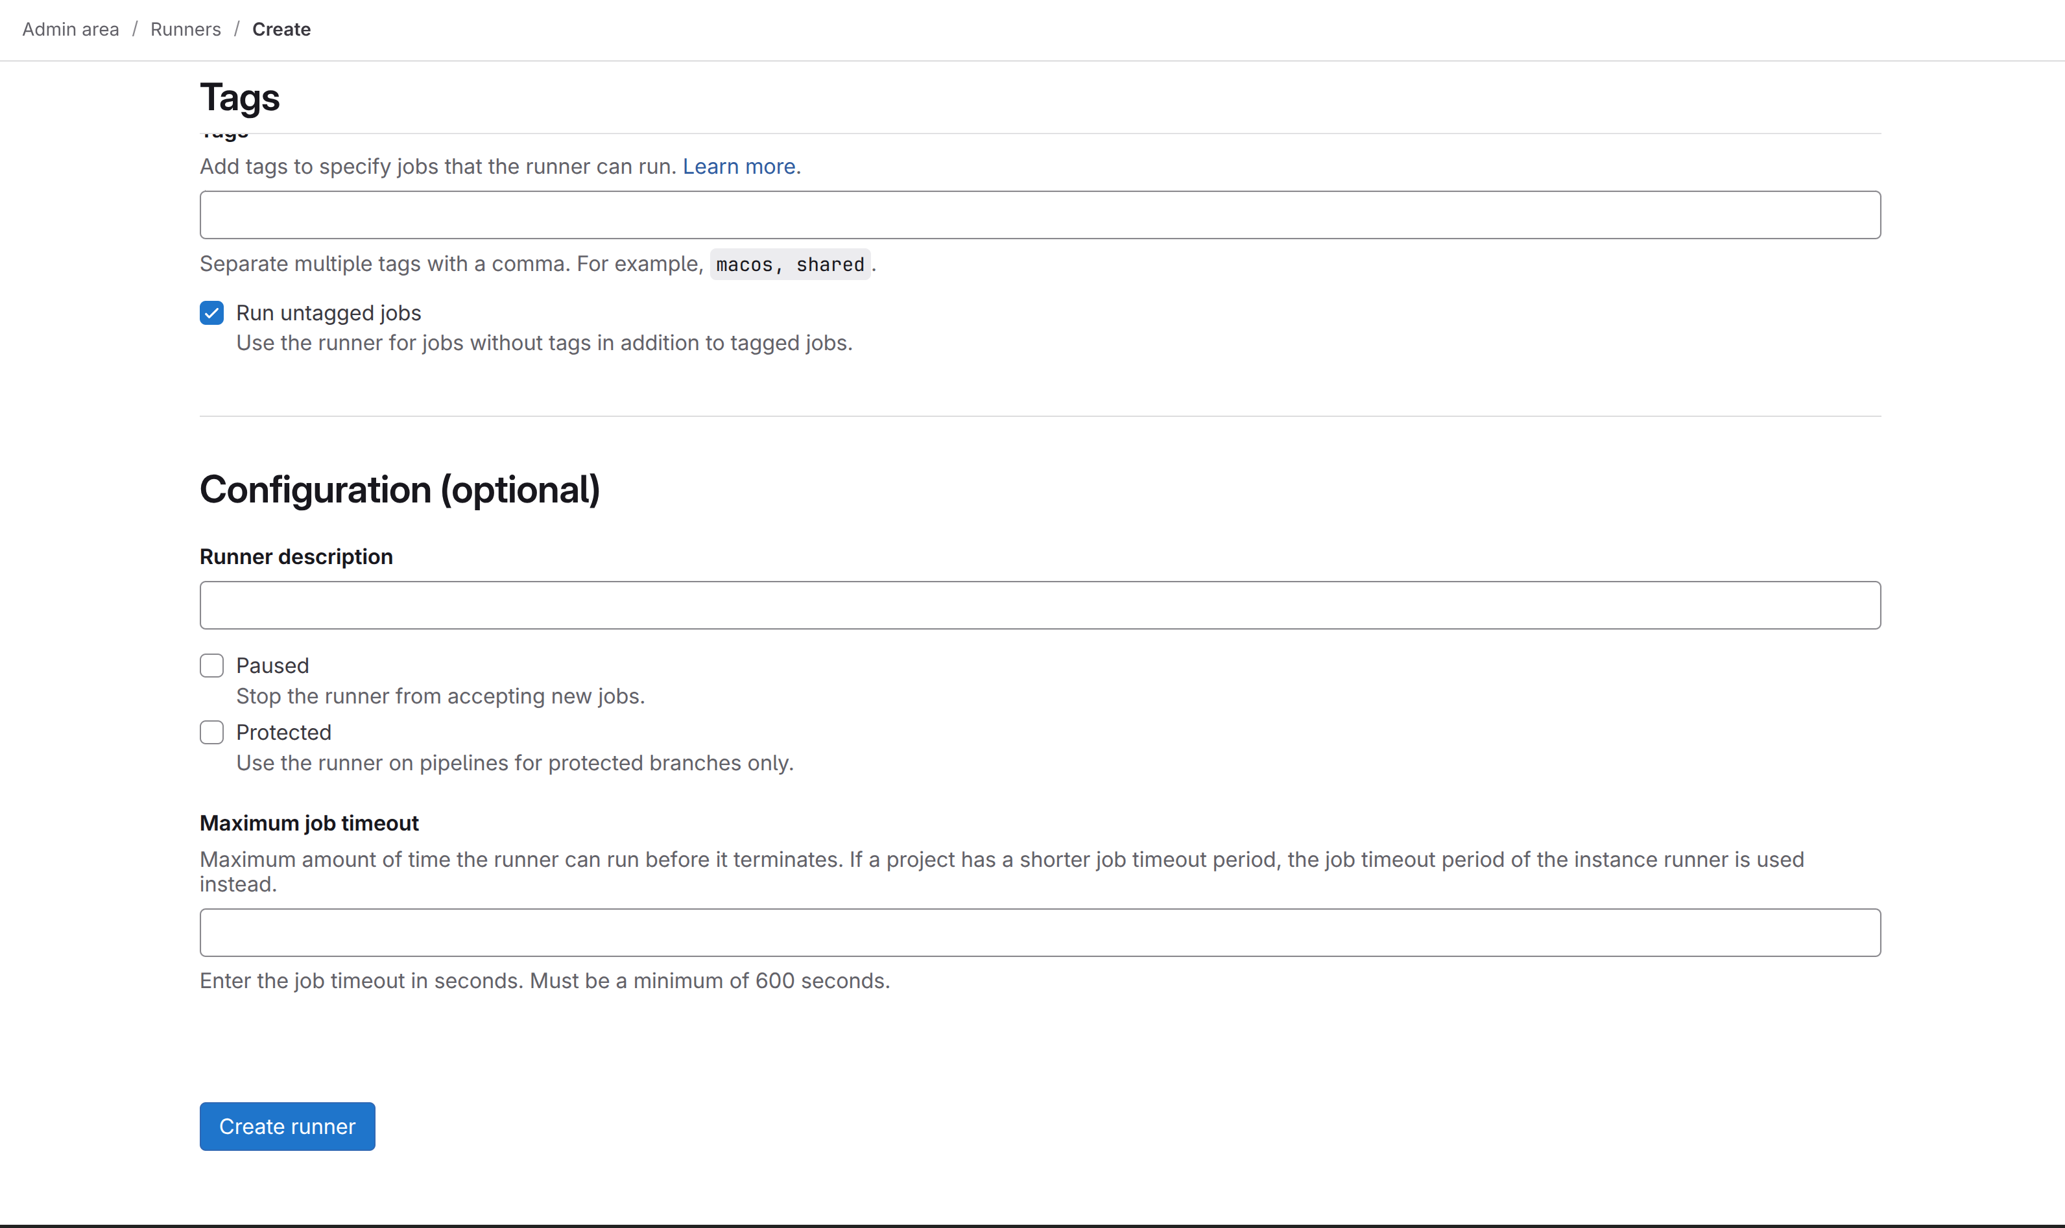The width and height of the screenshot is (2065, 1228).
Task: Click the 'Paused' label text
Action: click(x=272, y=665)
